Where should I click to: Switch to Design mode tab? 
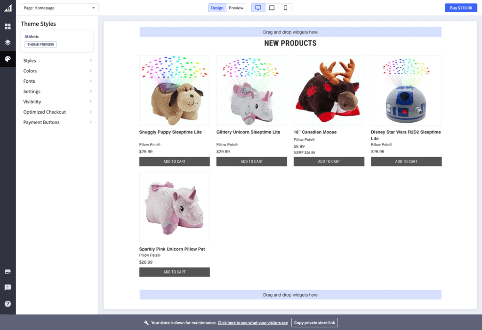(217, 8)
